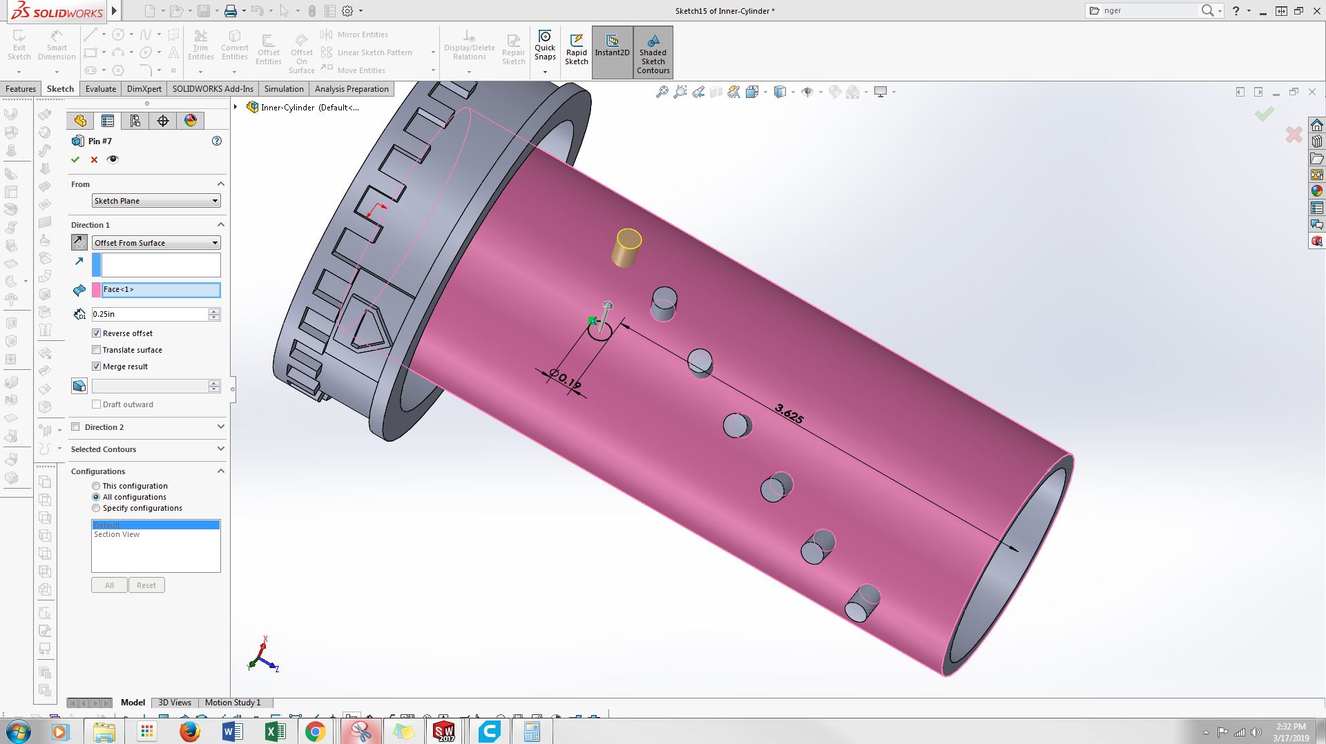Select This configuration radio button
This screenshot has width=1326, height=744.
pos(96,486)
